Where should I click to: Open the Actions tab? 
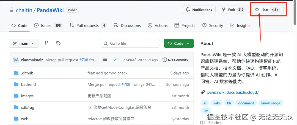coord(158,25)
